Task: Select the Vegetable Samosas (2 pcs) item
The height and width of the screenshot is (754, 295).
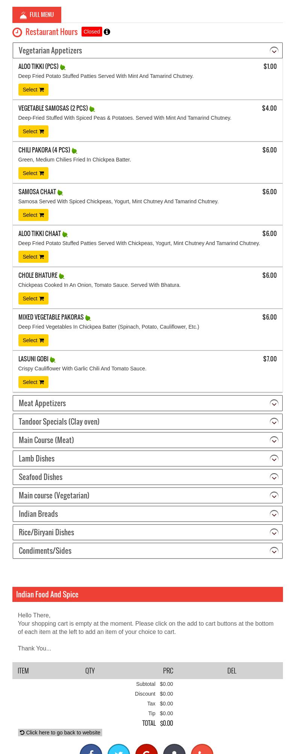Action: (33, 131)
